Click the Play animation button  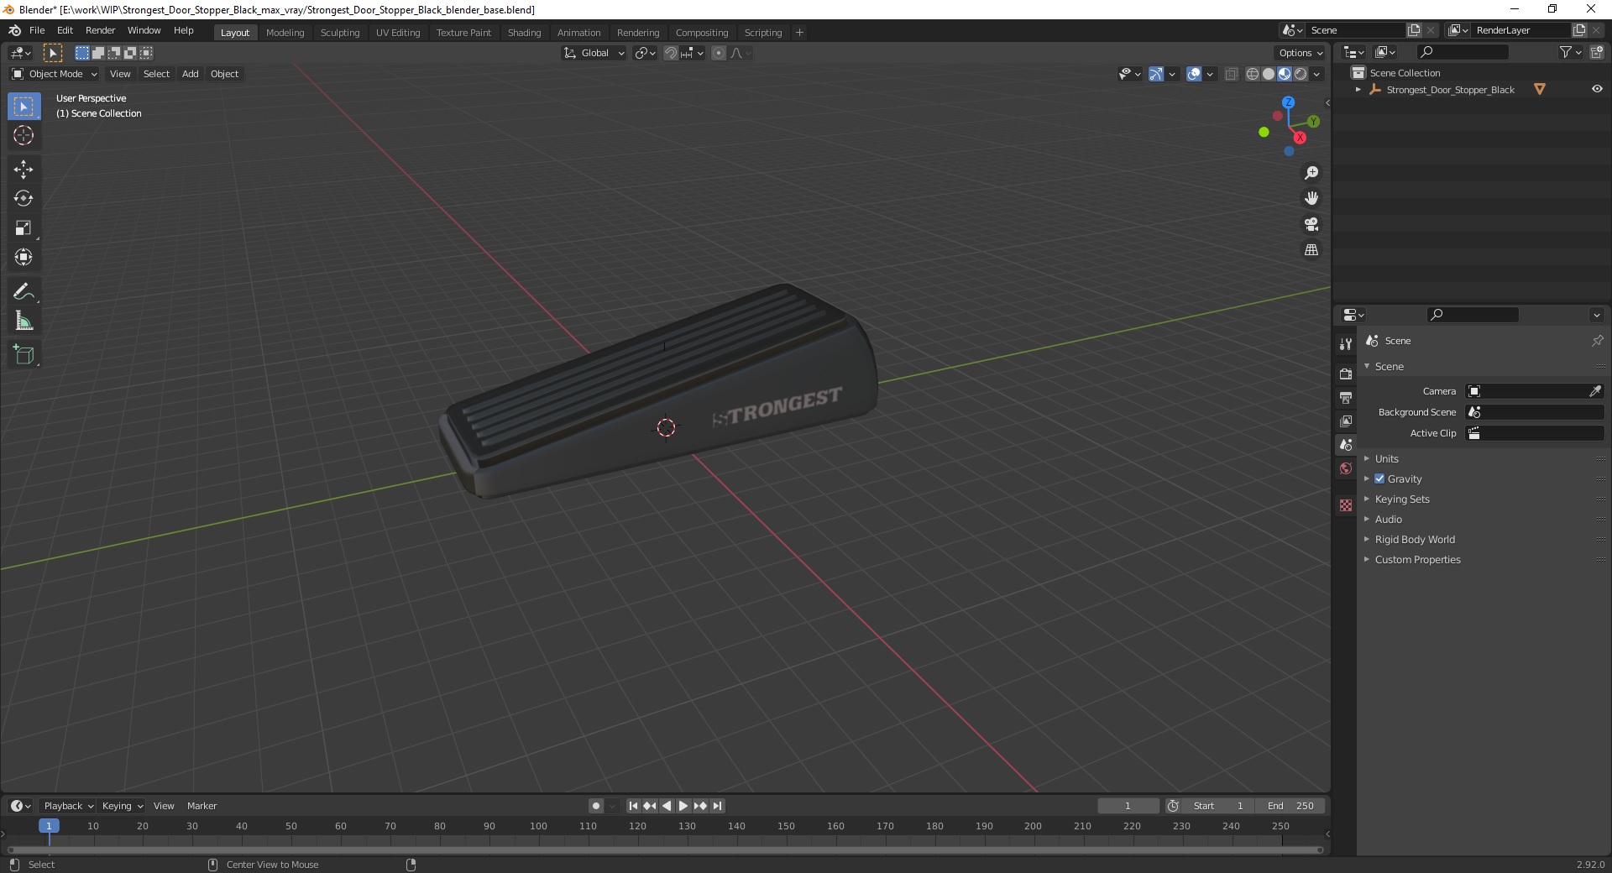683,806
